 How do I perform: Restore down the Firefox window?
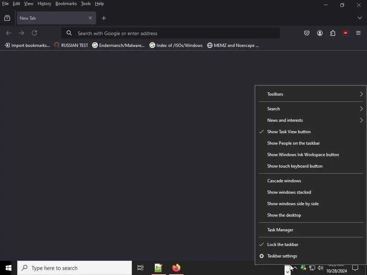(x=342, y=5)
